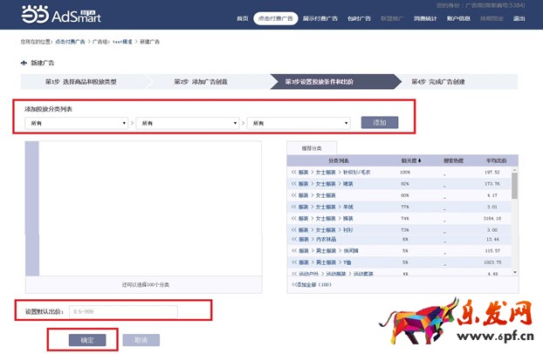Open the second 所有 category dropdown
Screen dimensions: 543x354
pyautogui.click(x=187, y=123)
